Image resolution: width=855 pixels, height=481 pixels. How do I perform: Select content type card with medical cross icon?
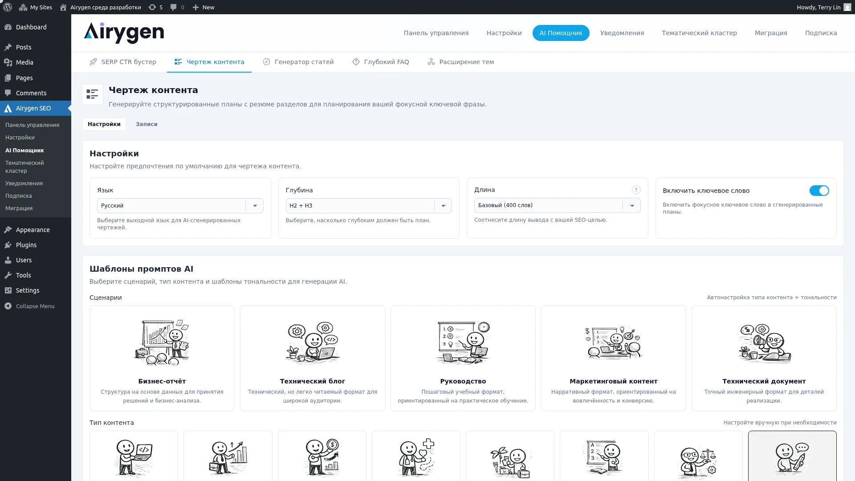point(416,456)
